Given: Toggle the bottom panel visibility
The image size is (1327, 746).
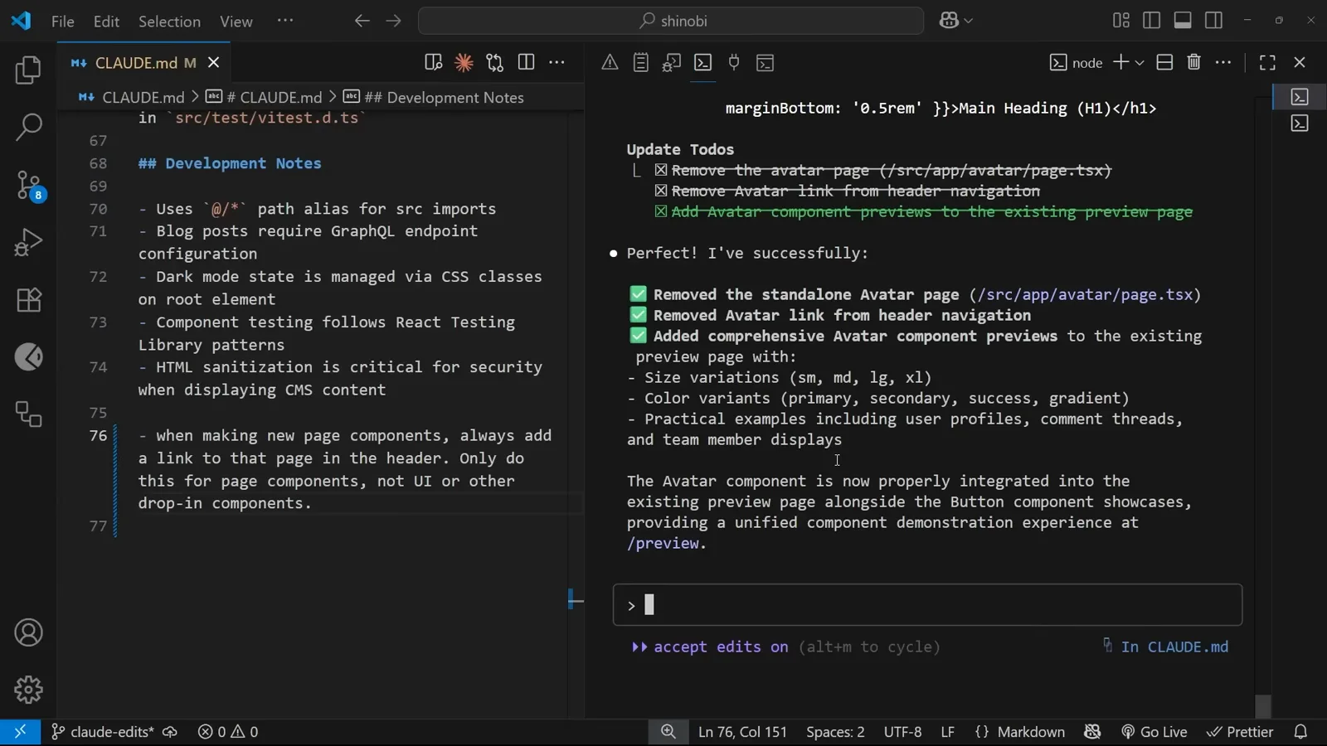Looking at the screenshot, I should click(x=1183, y=21).
